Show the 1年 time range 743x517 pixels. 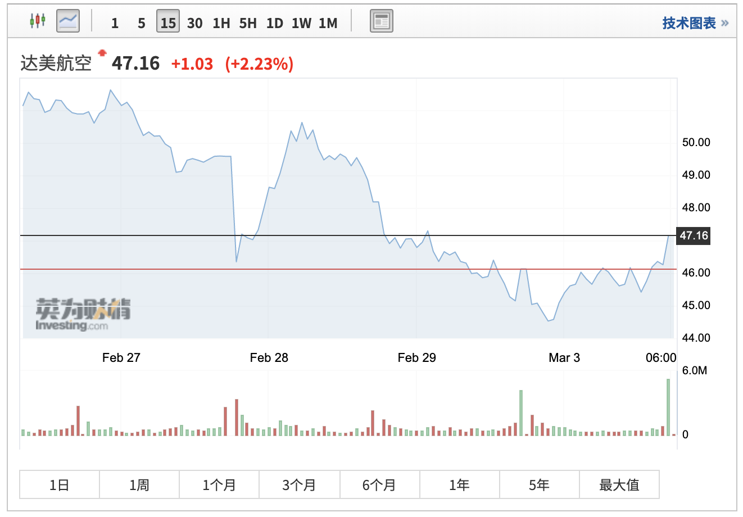[x=459, y=485]
